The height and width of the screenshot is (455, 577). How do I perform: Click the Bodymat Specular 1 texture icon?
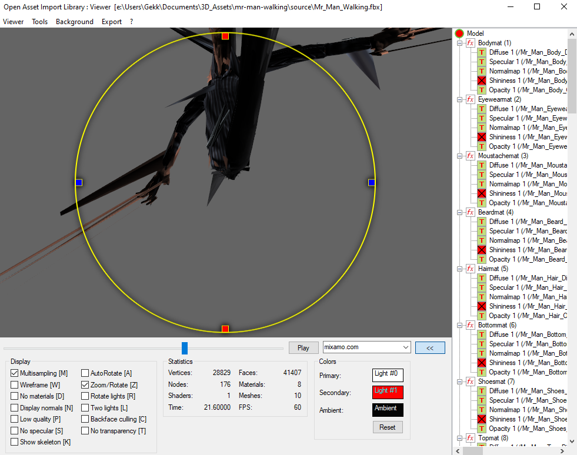tap(482, 62)
